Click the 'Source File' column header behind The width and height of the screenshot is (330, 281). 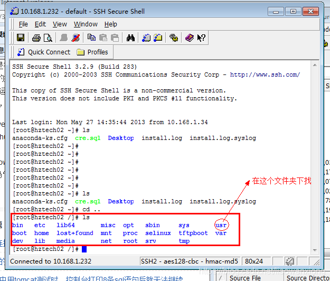point(245,278)
